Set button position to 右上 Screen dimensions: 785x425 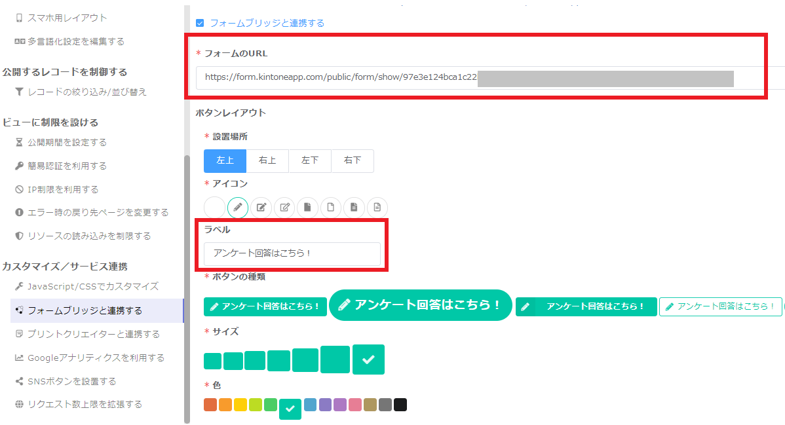tap(267, 160)
